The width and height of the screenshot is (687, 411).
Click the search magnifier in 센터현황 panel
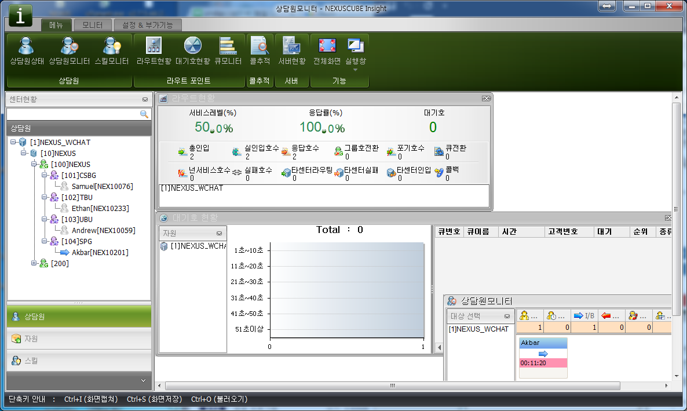[x=144, y=114]
